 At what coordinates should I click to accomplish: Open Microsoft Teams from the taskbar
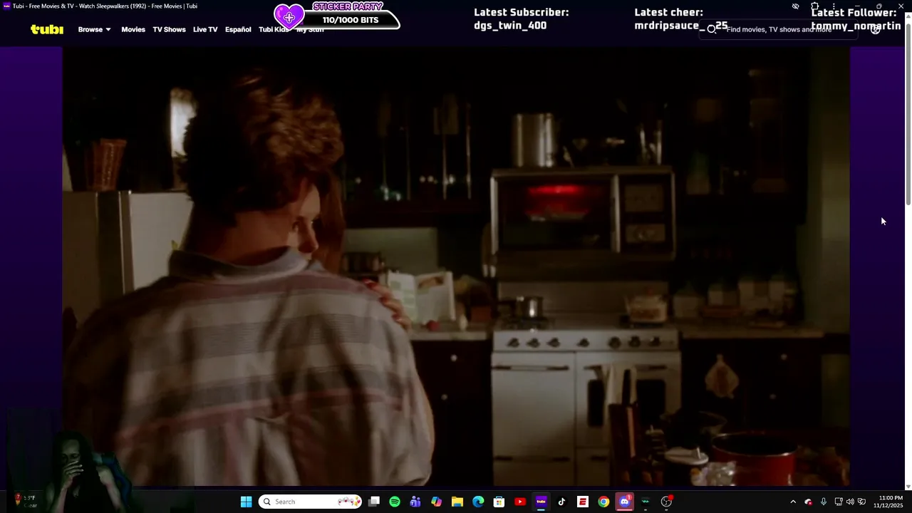pos(415,502)
